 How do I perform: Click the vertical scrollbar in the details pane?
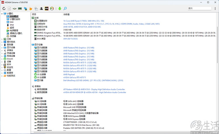[x=217, y=45]
